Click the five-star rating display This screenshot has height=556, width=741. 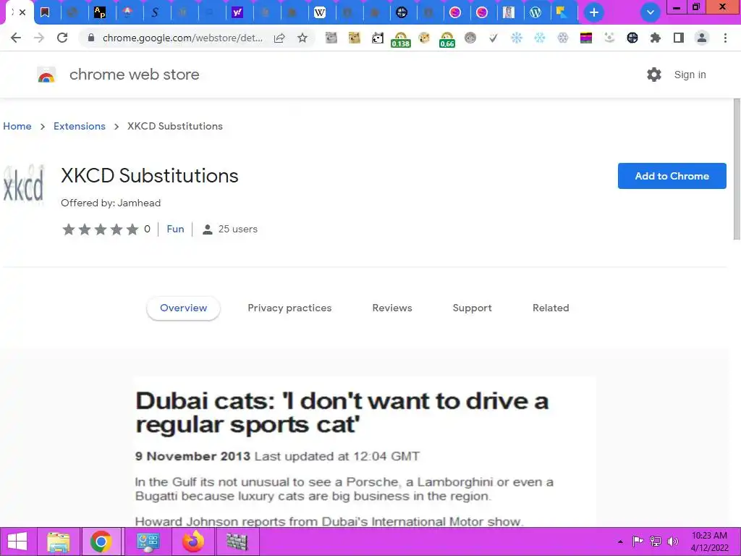tap(100, 229)
